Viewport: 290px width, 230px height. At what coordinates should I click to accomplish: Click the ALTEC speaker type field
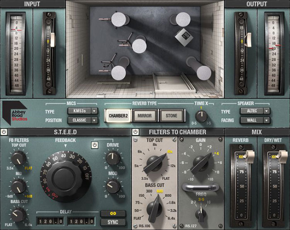pyautogui.click(x=252, y=111)
